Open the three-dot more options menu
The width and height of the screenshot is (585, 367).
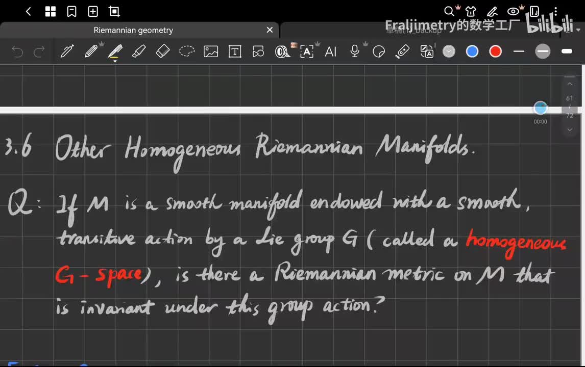pyautogui.click(x=555, y=12)
